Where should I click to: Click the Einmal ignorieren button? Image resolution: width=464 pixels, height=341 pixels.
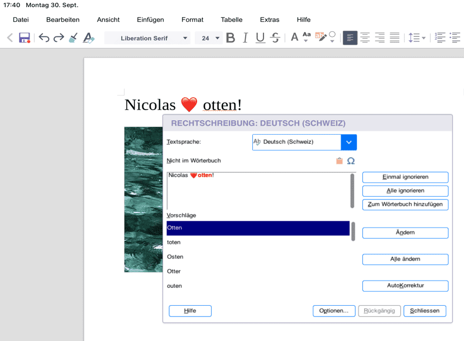[405, 177]
